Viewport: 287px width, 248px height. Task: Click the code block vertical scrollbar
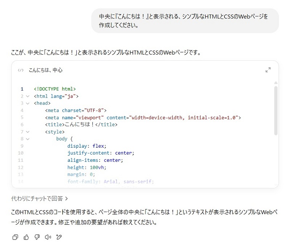(x=276, y=111)
